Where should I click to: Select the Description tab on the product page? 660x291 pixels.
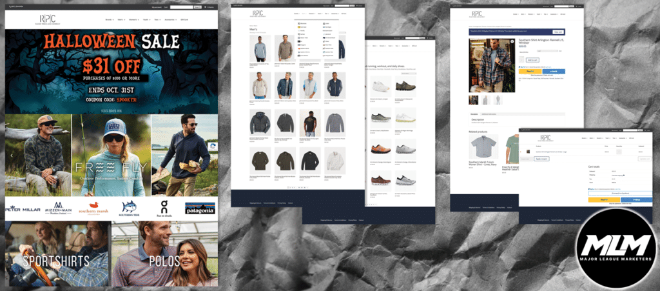(474, 114)
